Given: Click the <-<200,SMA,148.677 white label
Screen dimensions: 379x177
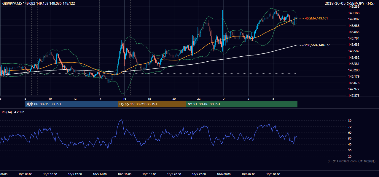Looking at the screenshot, I should 314,45.
